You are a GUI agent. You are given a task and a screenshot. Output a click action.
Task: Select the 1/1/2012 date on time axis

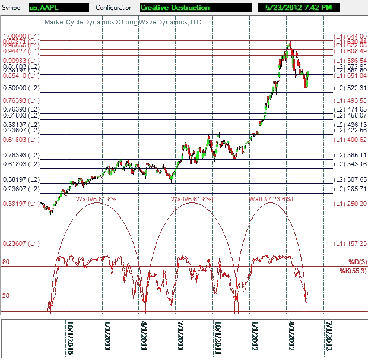tap(255, 337)
